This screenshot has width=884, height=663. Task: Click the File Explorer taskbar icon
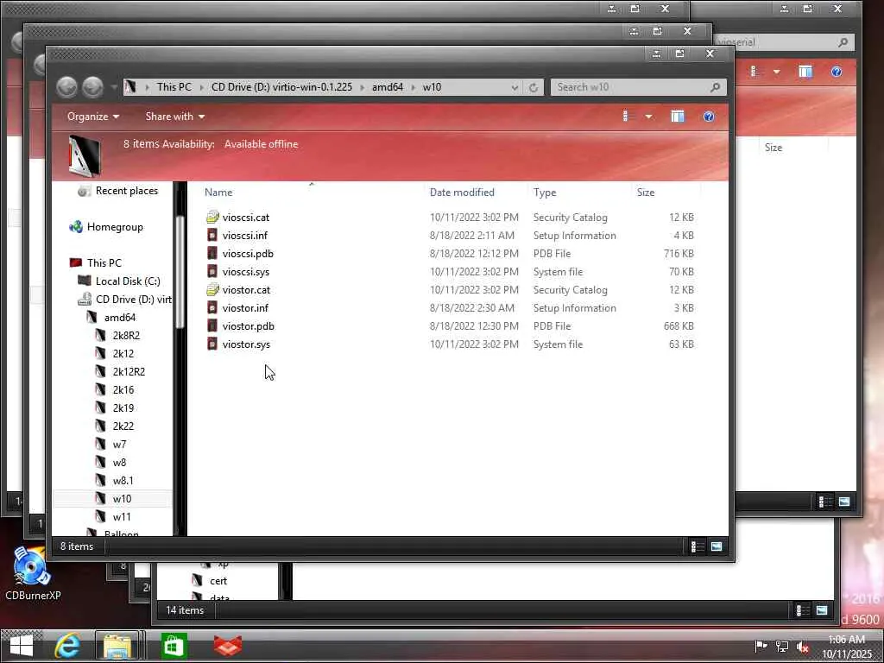click(117, 646)
